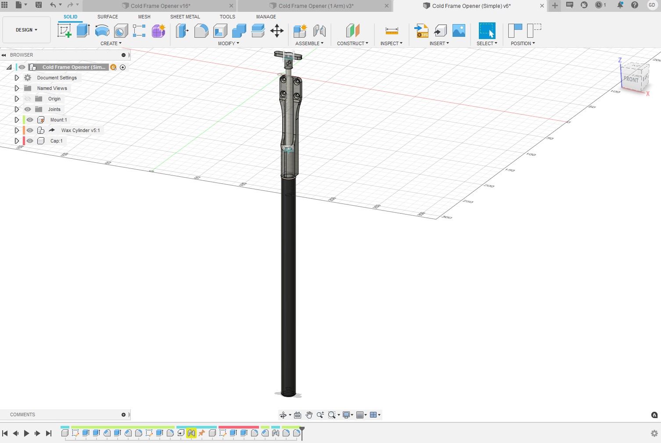Image resolution: width=661 pixels, height=443 pixels.
Task: Select the Move/Copy tool
Action: point(277,31)
